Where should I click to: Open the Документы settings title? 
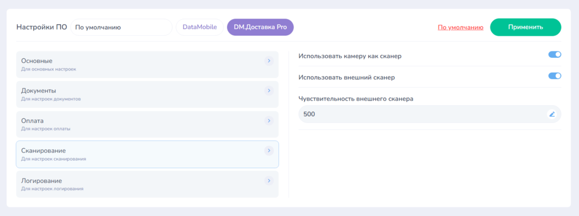(39, 91)
